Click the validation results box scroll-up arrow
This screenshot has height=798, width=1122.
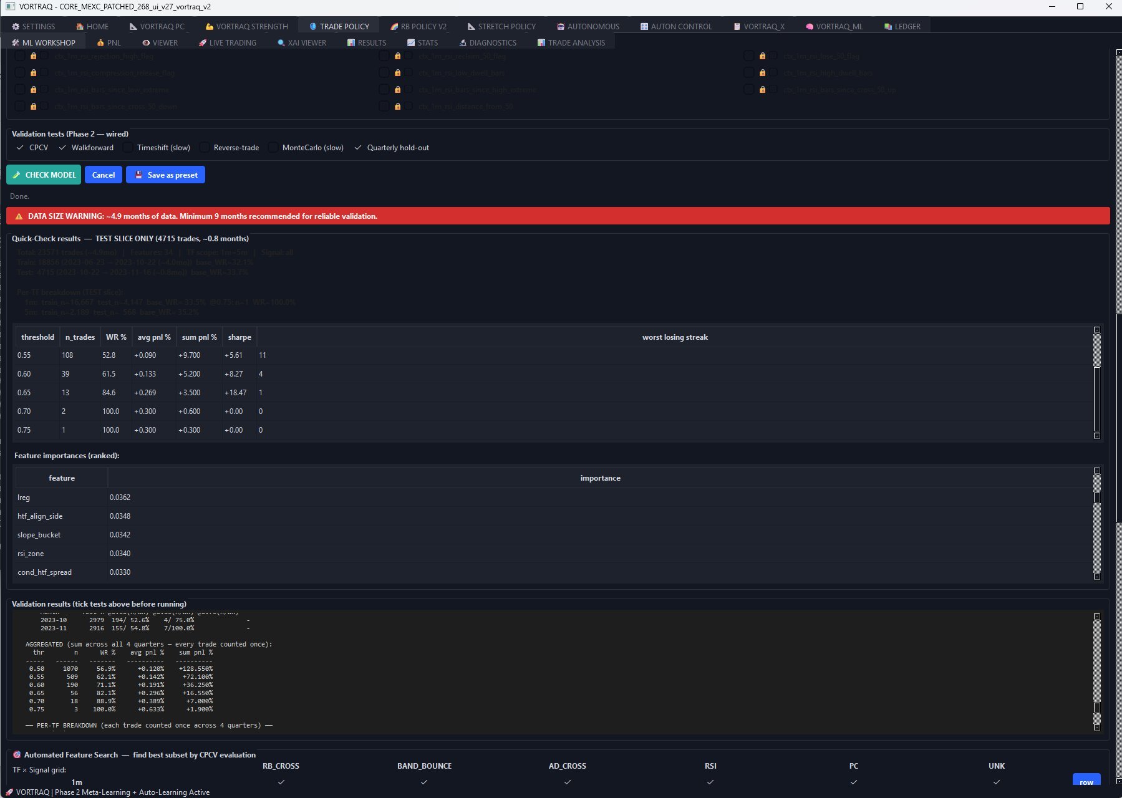pos(1097,616)
